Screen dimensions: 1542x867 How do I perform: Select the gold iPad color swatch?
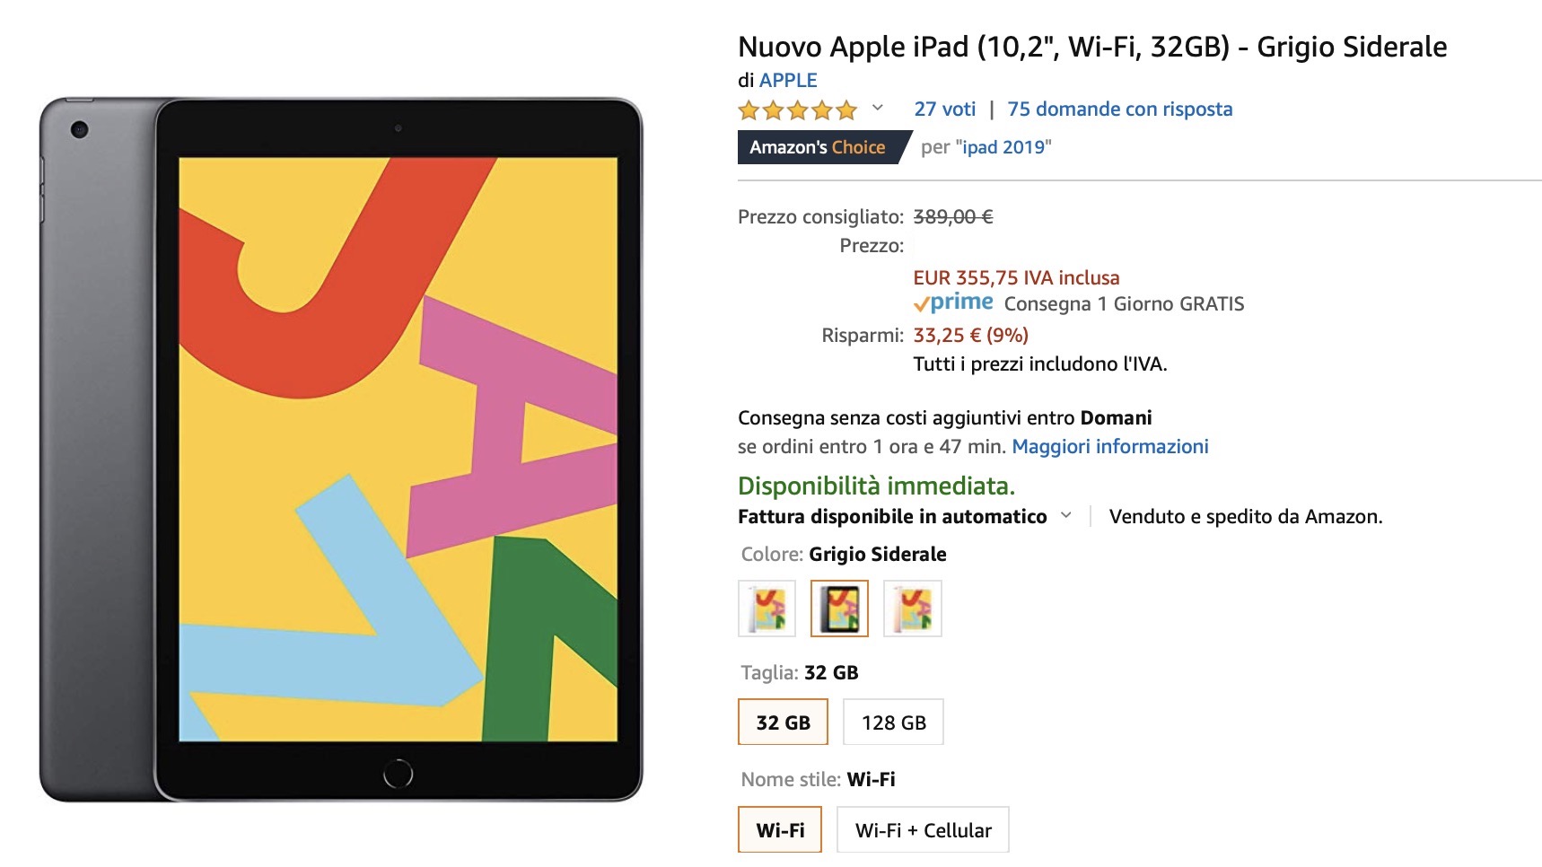(x=912, y=609)
